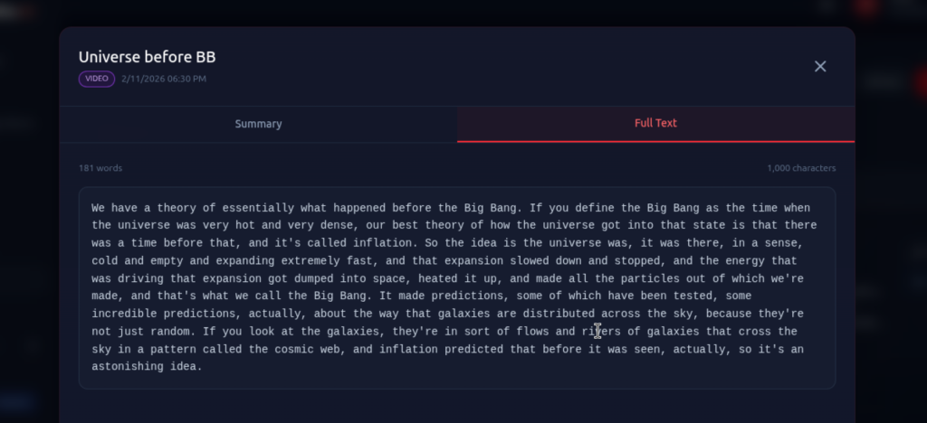The height and width of the screenshot is (423, 927).
Task: Click the phrase "cosmic web" in transcript
Action: pyautogui.click(x=323, y=349)
